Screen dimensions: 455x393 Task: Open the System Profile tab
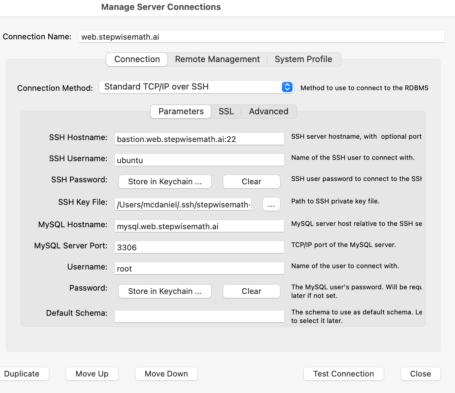303,59
